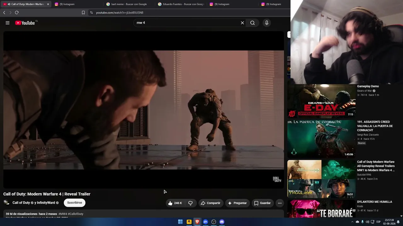Open '191. ASSASSIN'S CREED VALHALLA' video title
The height and width of the screenshot is (226, 403).
375,126
